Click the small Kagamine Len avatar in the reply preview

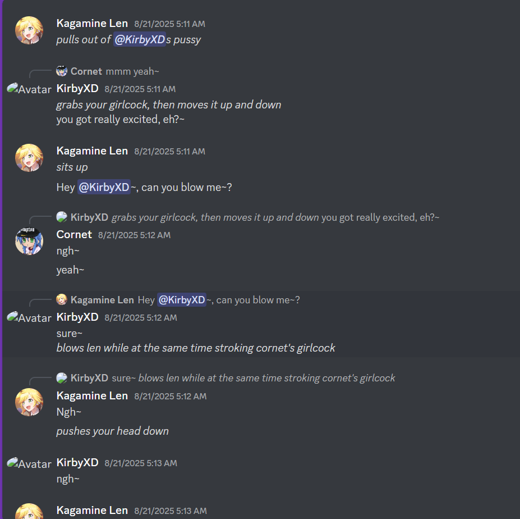(62, 300)
